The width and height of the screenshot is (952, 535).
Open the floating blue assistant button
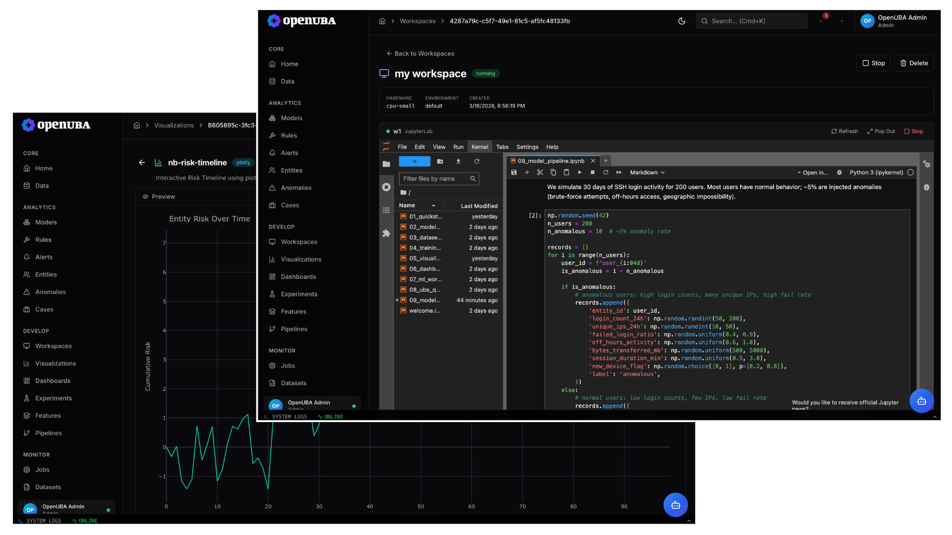click(x=922, y=401)
